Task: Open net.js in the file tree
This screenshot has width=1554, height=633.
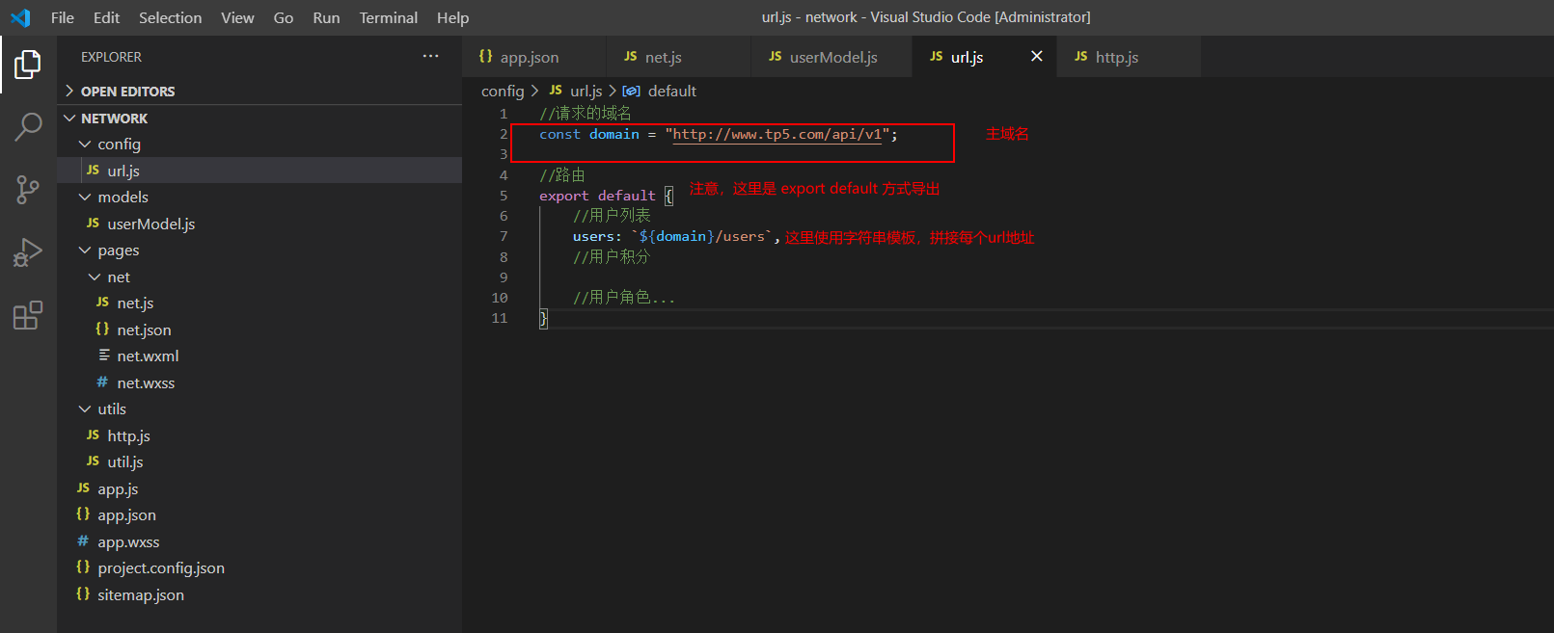Action: 259,303
